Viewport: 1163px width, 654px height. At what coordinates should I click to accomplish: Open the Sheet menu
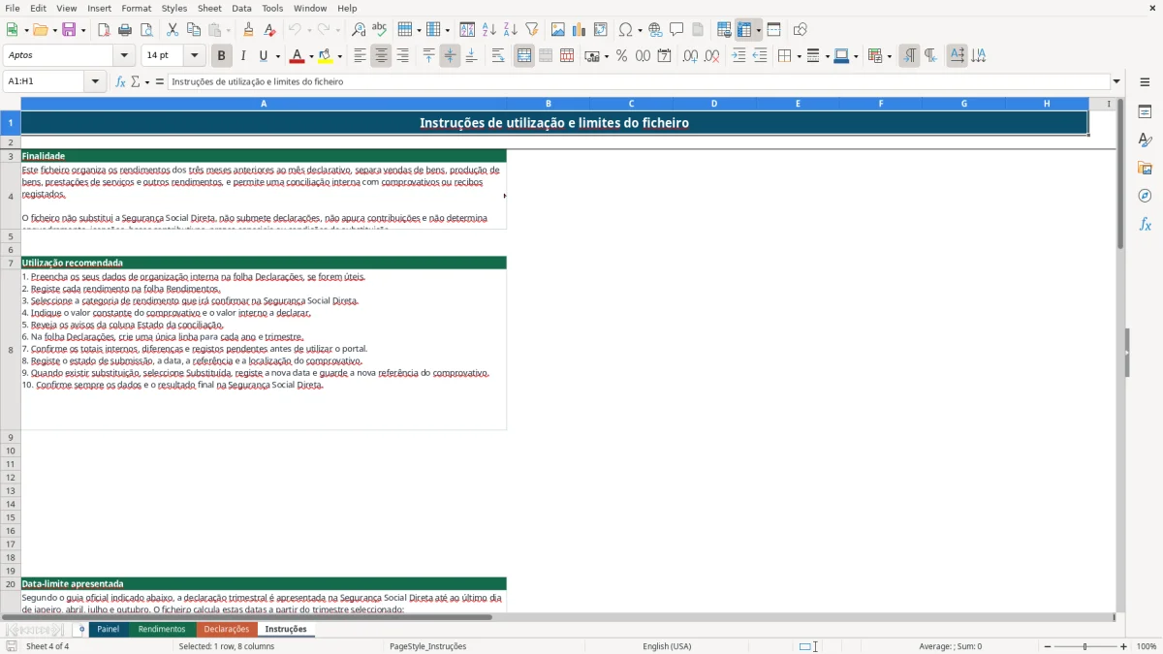209,8
